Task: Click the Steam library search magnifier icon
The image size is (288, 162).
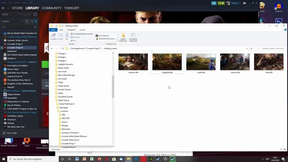Action: point(3,27)
